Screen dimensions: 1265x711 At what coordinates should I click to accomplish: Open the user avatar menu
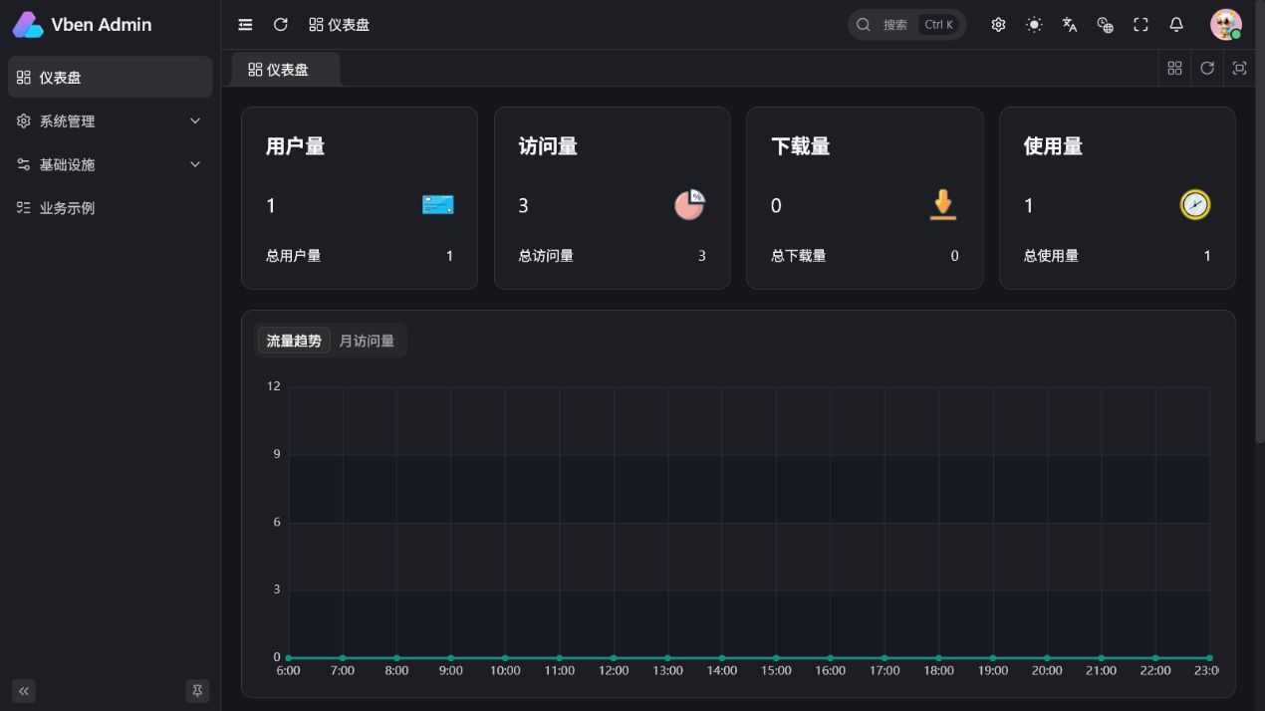(x=1226, y=25)
